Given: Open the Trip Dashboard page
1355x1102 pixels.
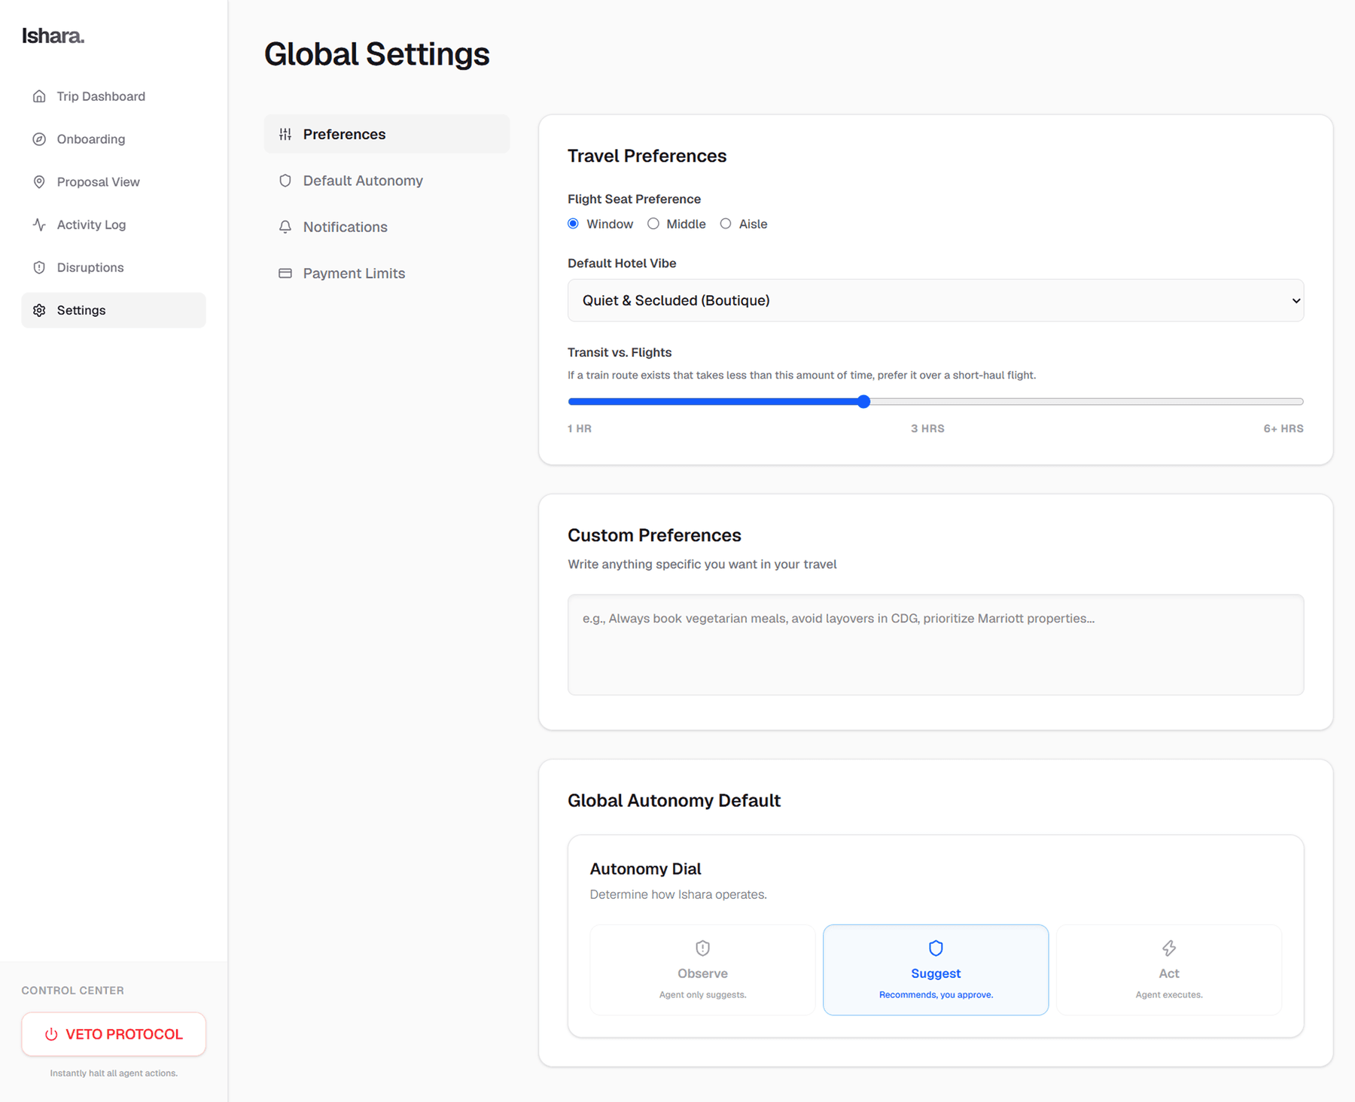Looking at the screenshot, I should click(x=114, y=96).
